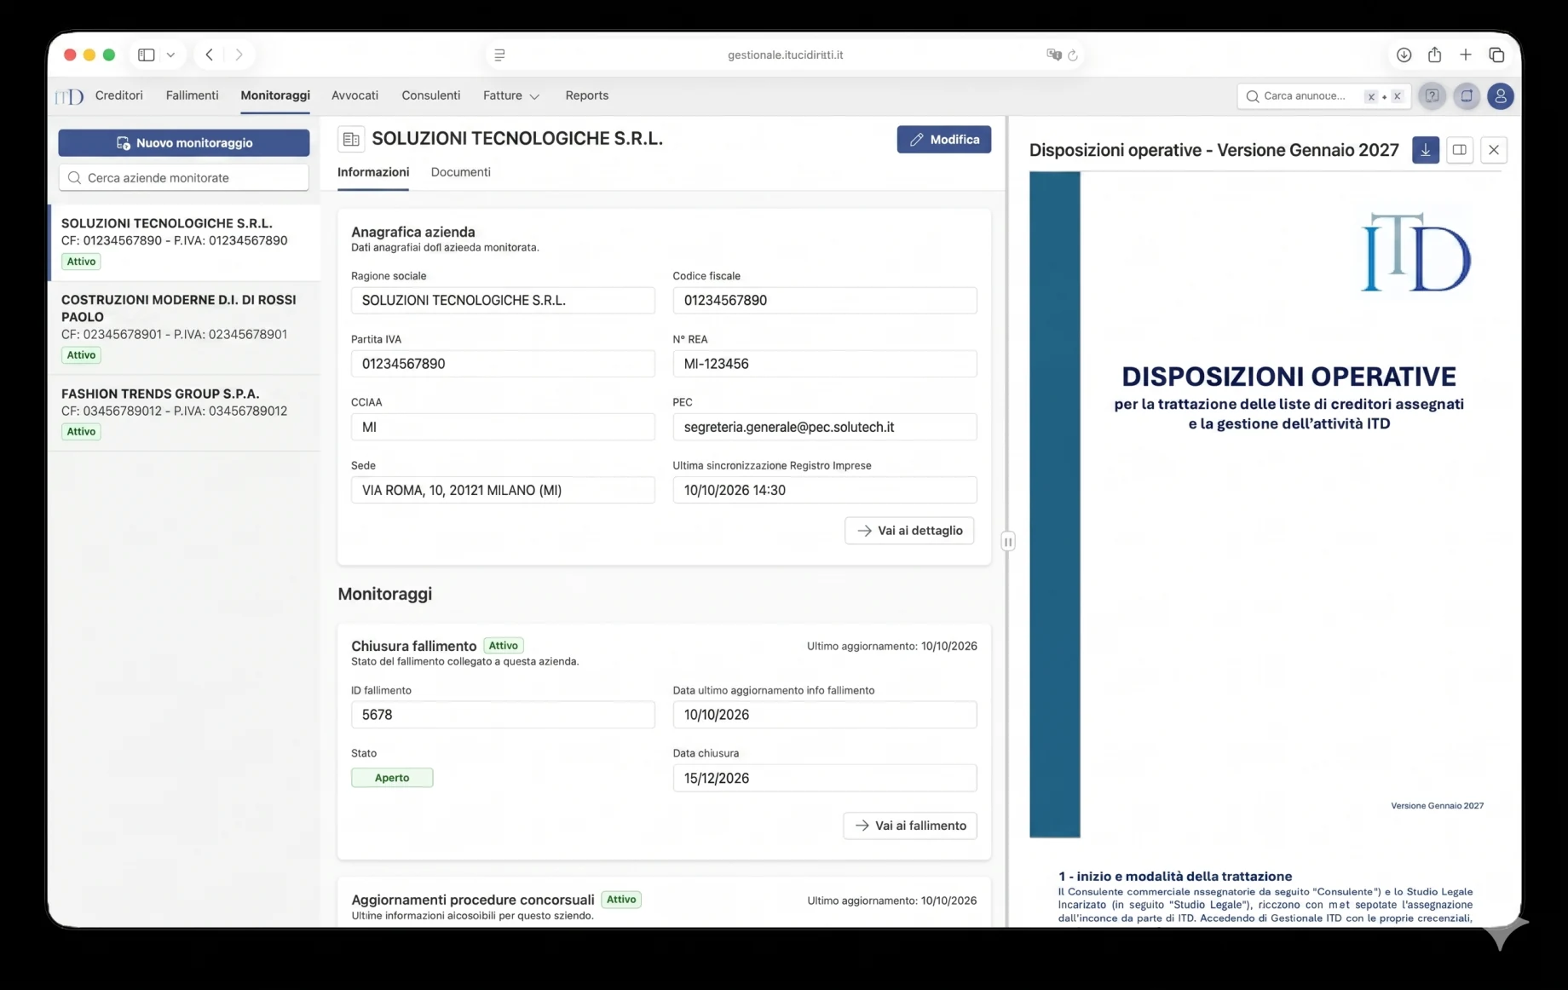This screenshot has height=990, width=1568.
Task: Expand the Fatture dropdown menu
Action: [x=511, y=95]
